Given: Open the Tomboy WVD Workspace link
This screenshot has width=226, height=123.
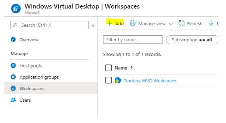Looking at the screenshot, I should click(150, 81).
